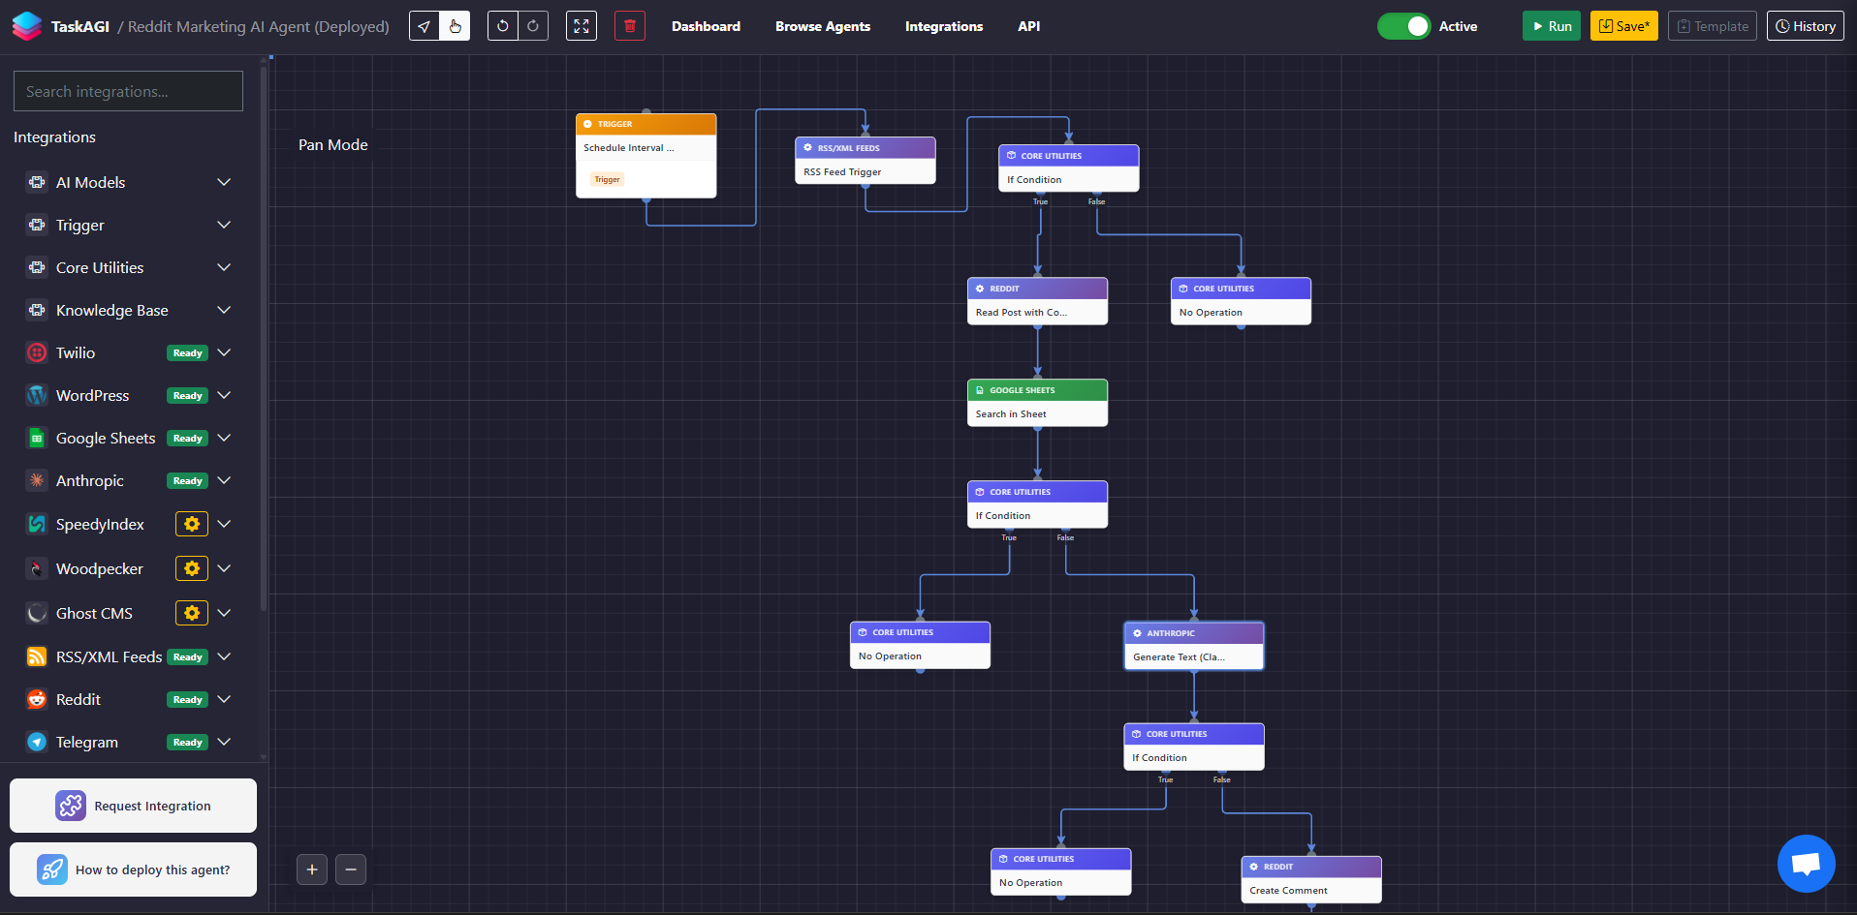Image resolution: width=1857 pixels, height=915 pixels.
Task: Zoom in with the plus button
Action: [312, 869]
